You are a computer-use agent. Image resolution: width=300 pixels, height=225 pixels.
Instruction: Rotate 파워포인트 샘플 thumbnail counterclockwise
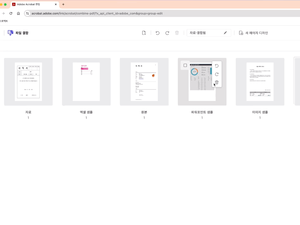[x=217, y=66]
